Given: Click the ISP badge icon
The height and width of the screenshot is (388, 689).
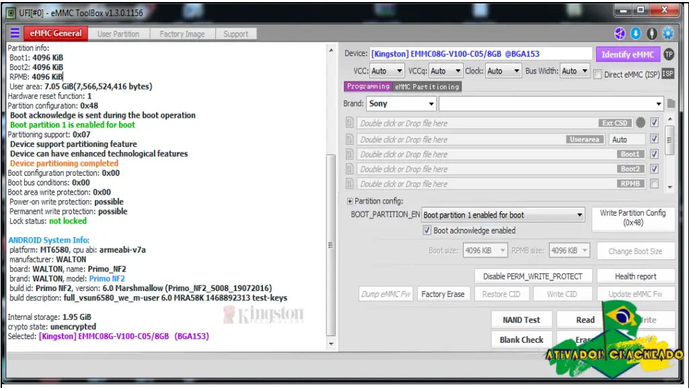Looking at the screenshot, I should (x=667, y=73).
